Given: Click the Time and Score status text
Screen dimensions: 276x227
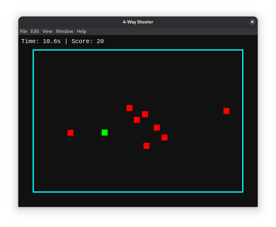Looking at the screenshot, I should pos(63,41).
